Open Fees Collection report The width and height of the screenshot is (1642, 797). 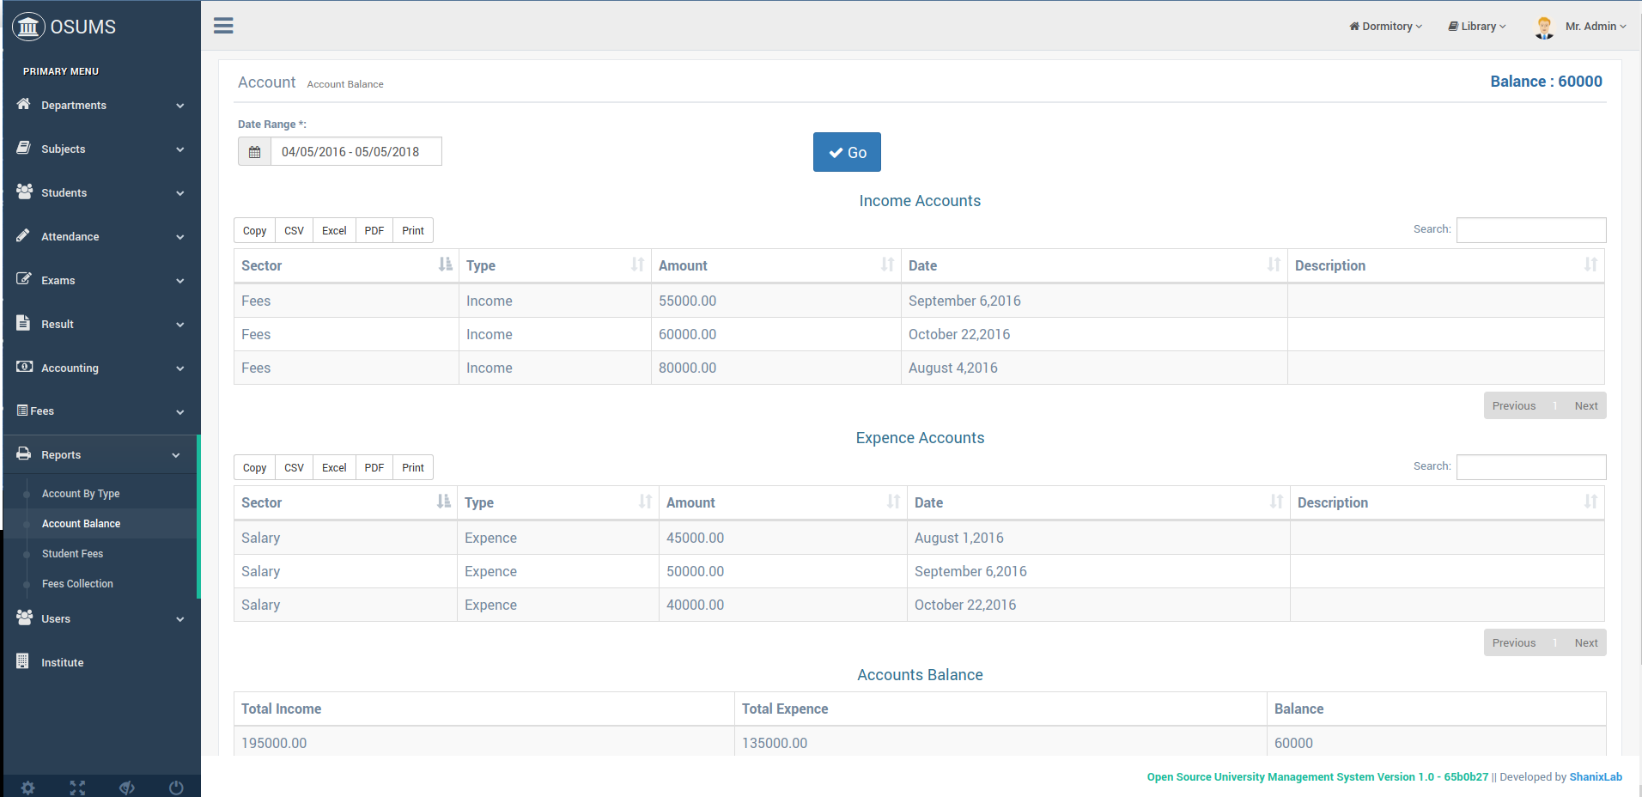pos(77,584)
